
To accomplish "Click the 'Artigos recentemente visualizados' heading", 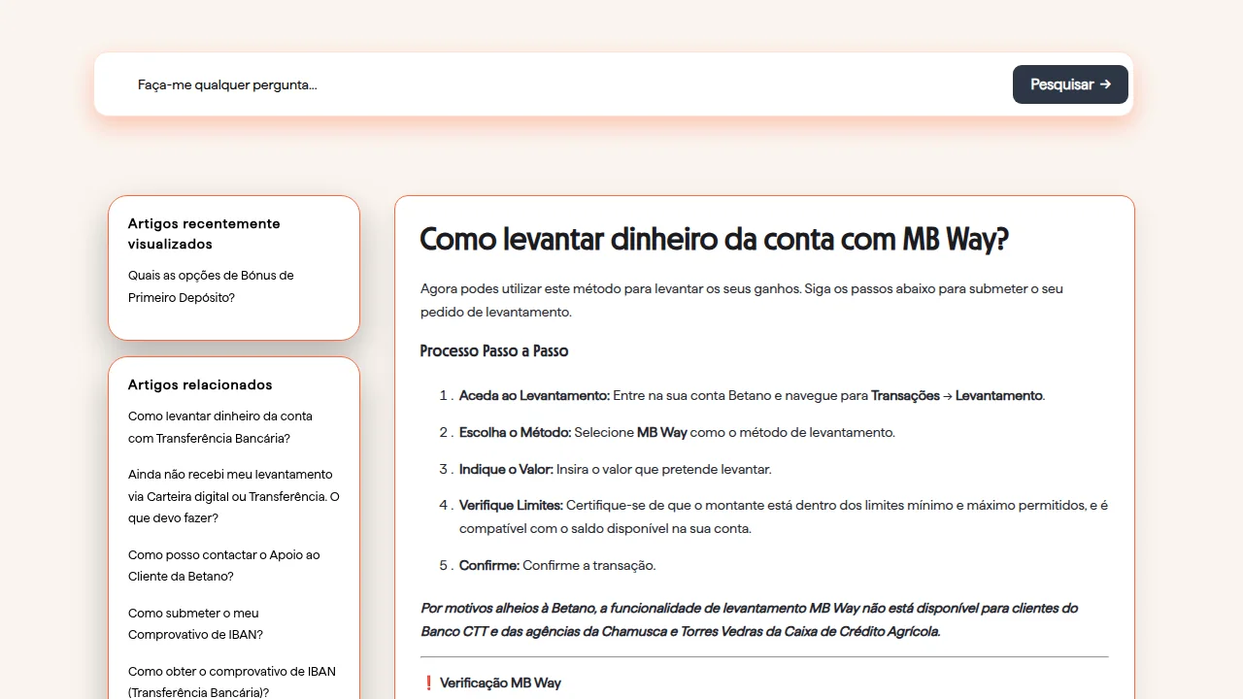I will point(204,234).
